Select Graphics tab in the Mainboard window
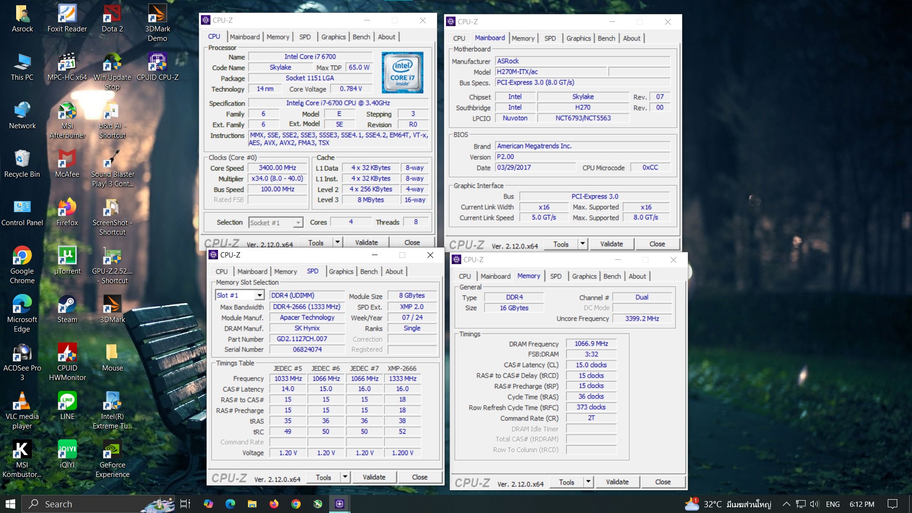The width and height of the screenshot is (912, 513). 579,38
